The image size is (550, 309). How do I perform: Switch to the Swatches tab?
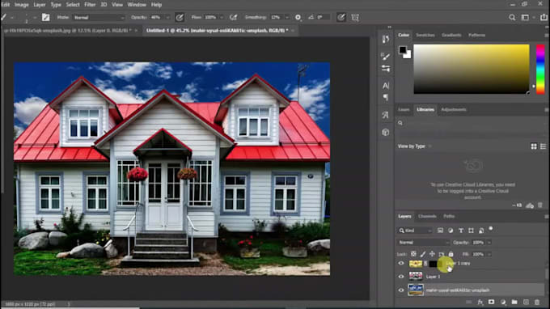coord(425,35)
